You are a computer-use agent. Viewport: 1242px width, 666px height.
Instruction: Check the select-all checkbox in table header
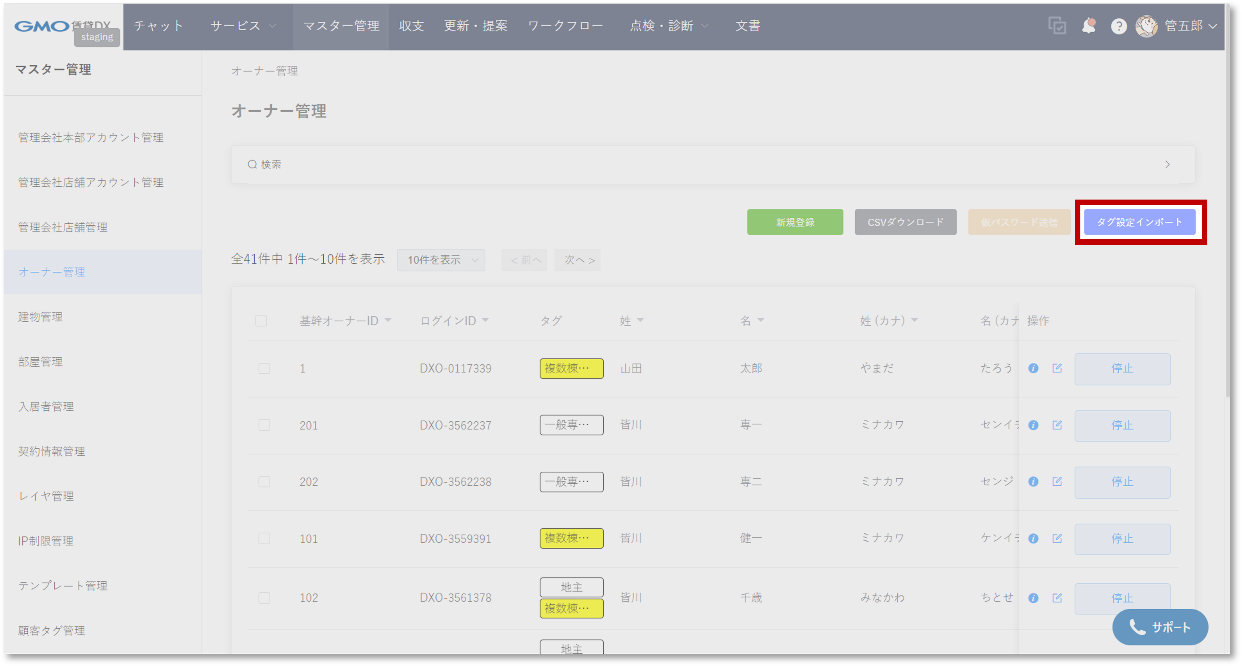[x=261, y=321]
